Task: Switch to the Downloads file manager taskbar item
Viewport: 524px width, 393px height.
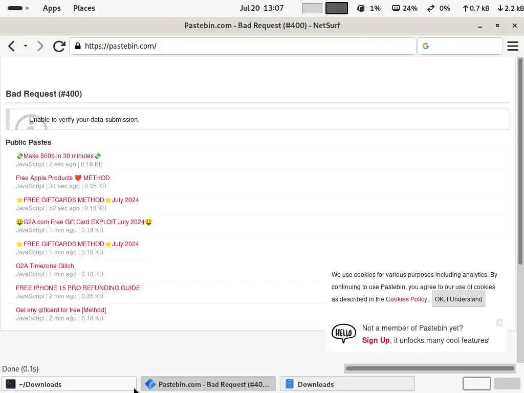Action: pos(347,384)
